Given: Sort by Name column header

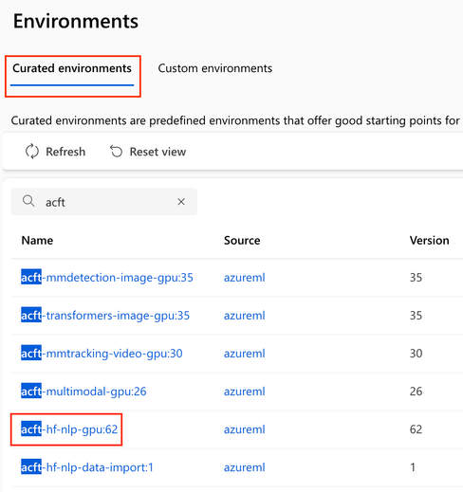Looking at the screenshot, I should pos(37,241).
